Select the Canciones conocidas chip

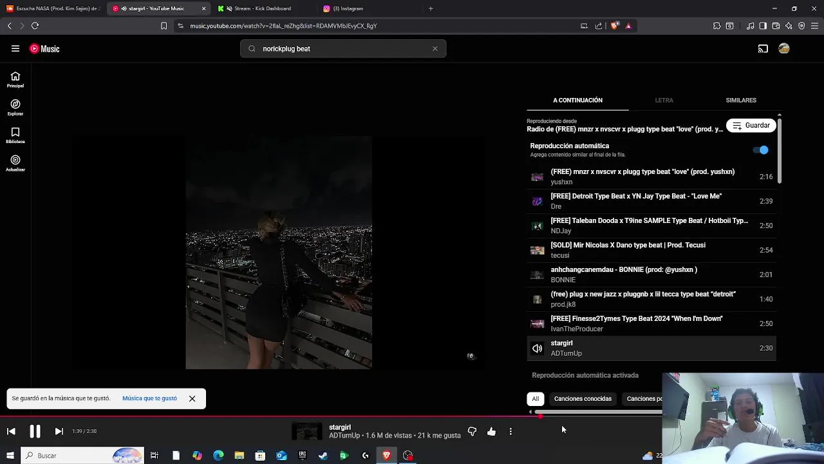(583, 399)
